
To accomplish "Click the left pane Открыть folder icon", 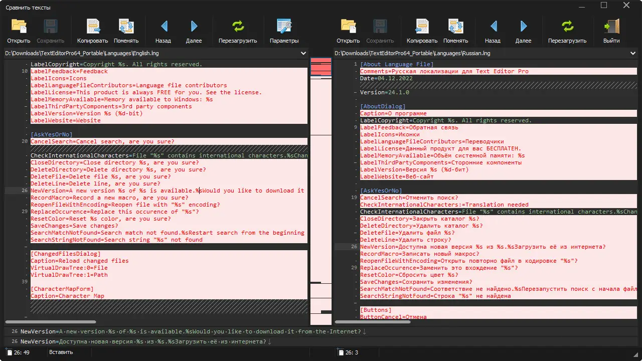I will 19,27.
